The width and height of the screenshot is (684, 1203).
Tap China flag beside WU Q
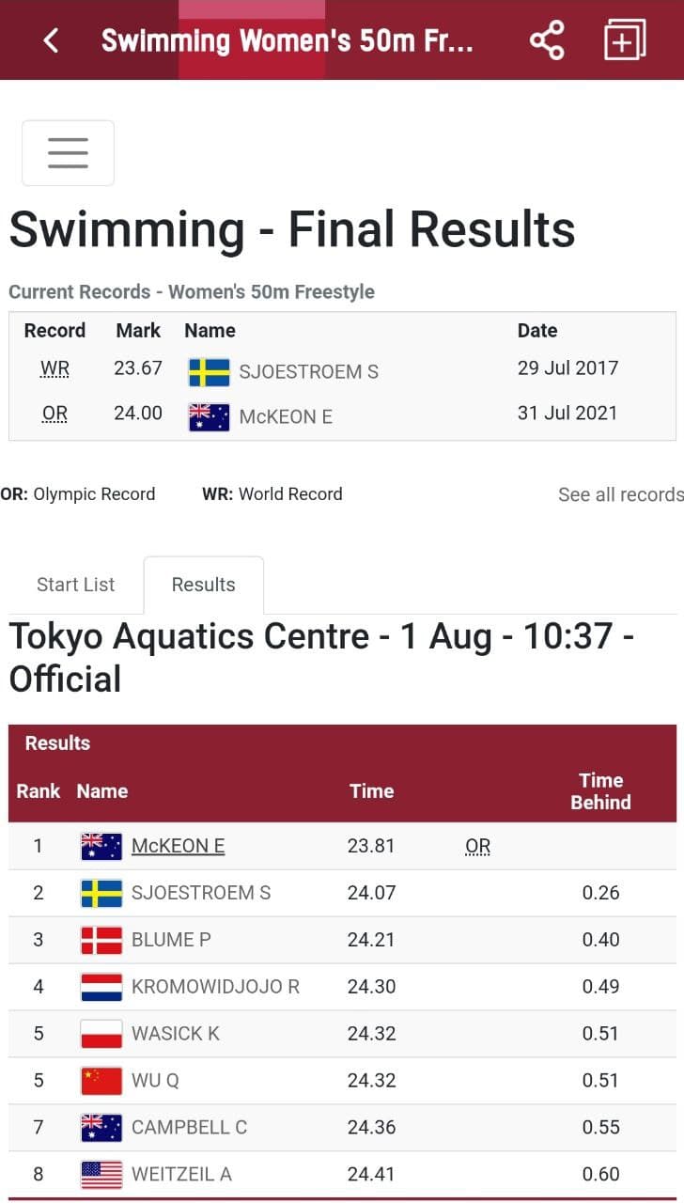101,1081
